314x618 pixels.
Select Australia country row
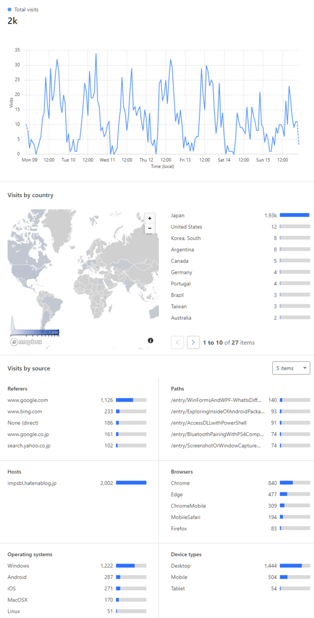(x=181, y=317)
